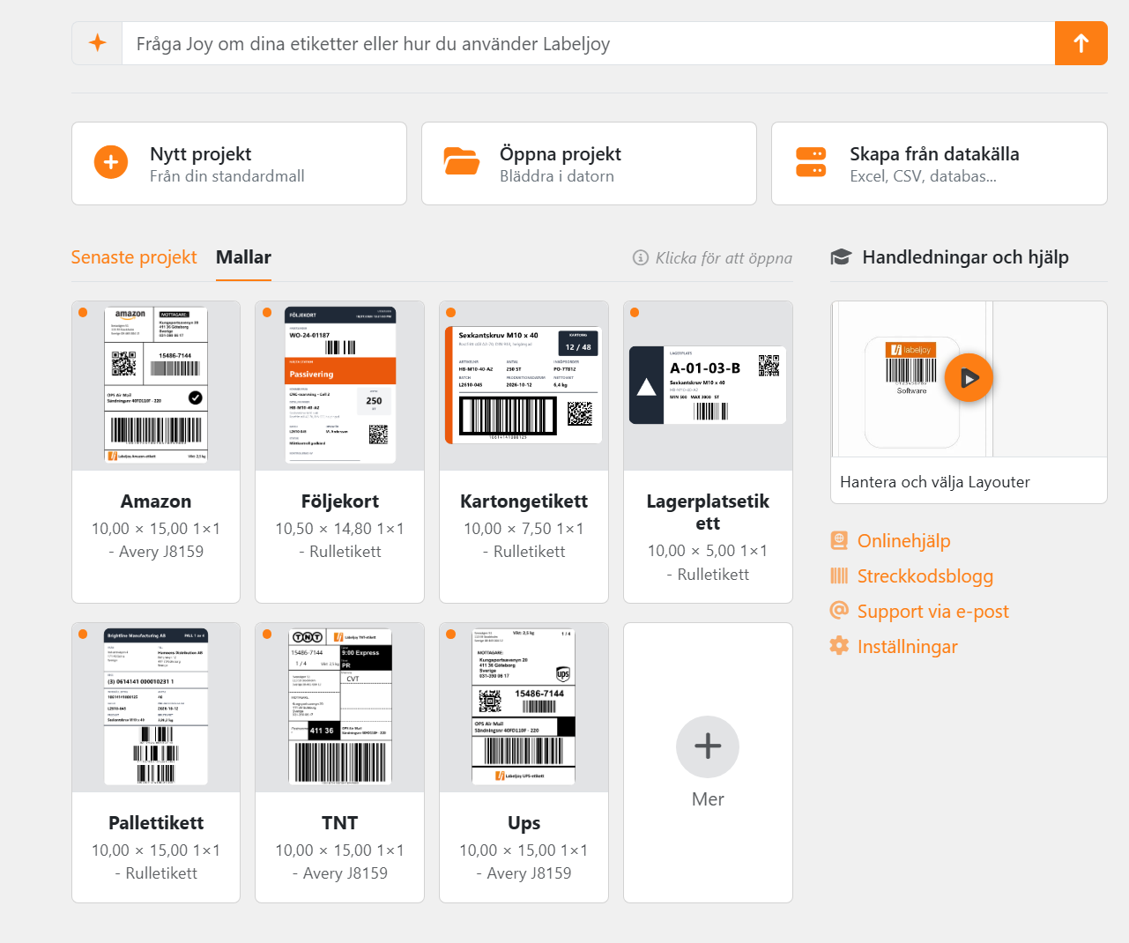
Task: Open the Följekort template thumbnail
Action: coord(340,385)
